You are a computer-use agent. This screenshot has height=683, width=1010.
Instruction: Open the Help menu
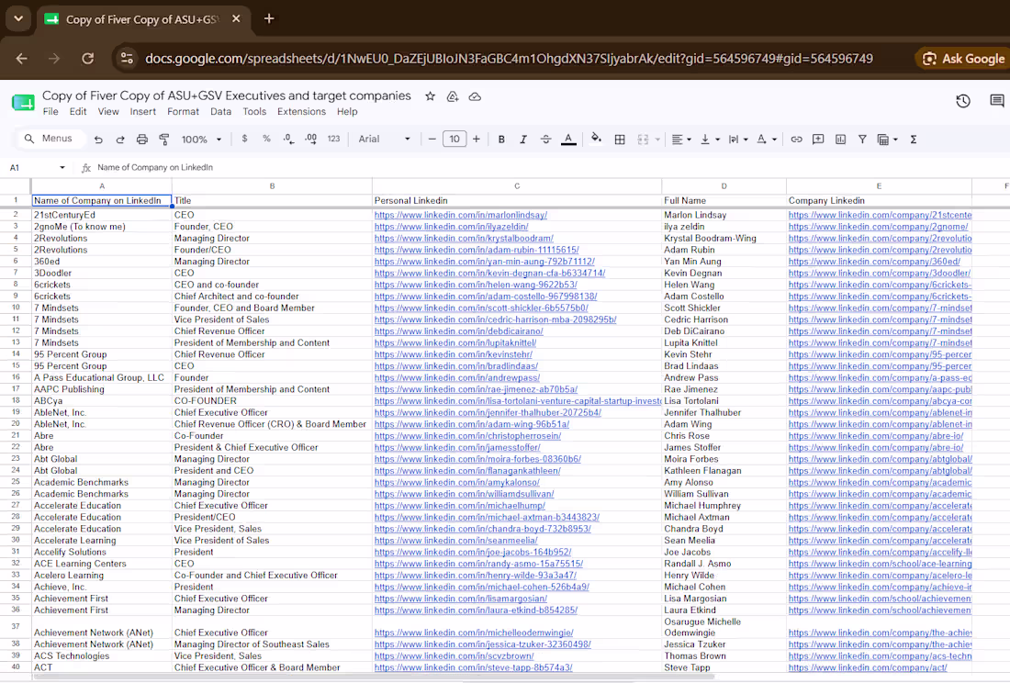pyautogui.click(x=346, y=111)
